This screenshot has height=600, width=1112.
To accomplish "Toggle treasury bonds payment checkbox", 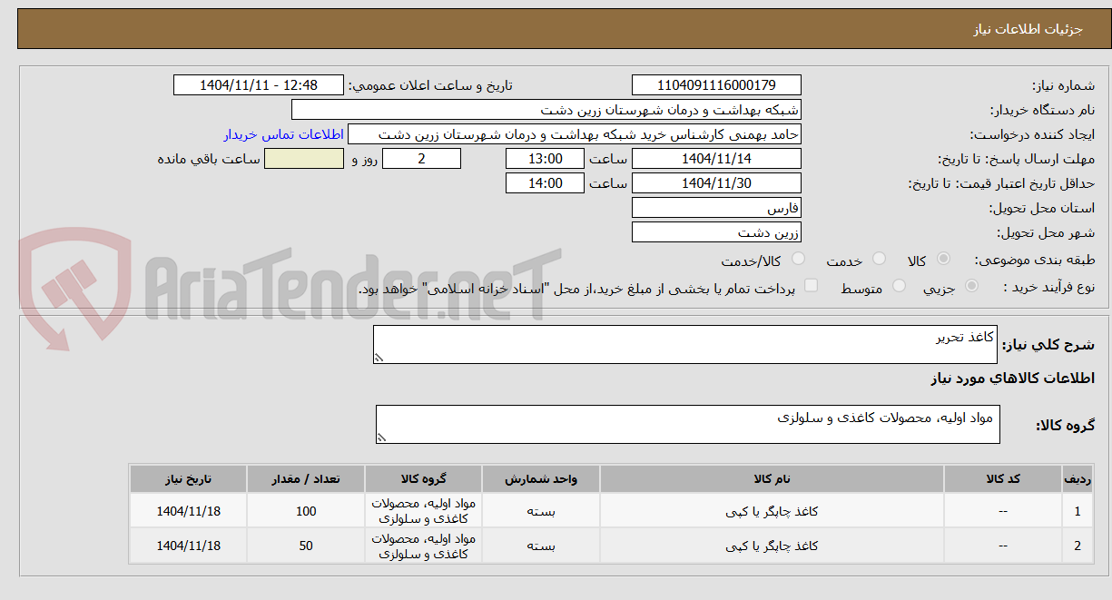I will point(812,286).
